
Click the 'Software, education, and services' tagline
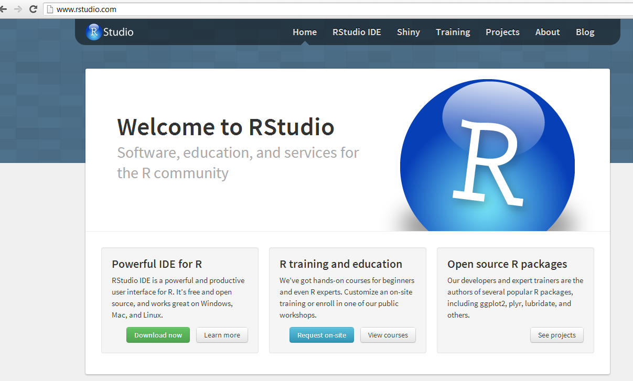(238, 163)
